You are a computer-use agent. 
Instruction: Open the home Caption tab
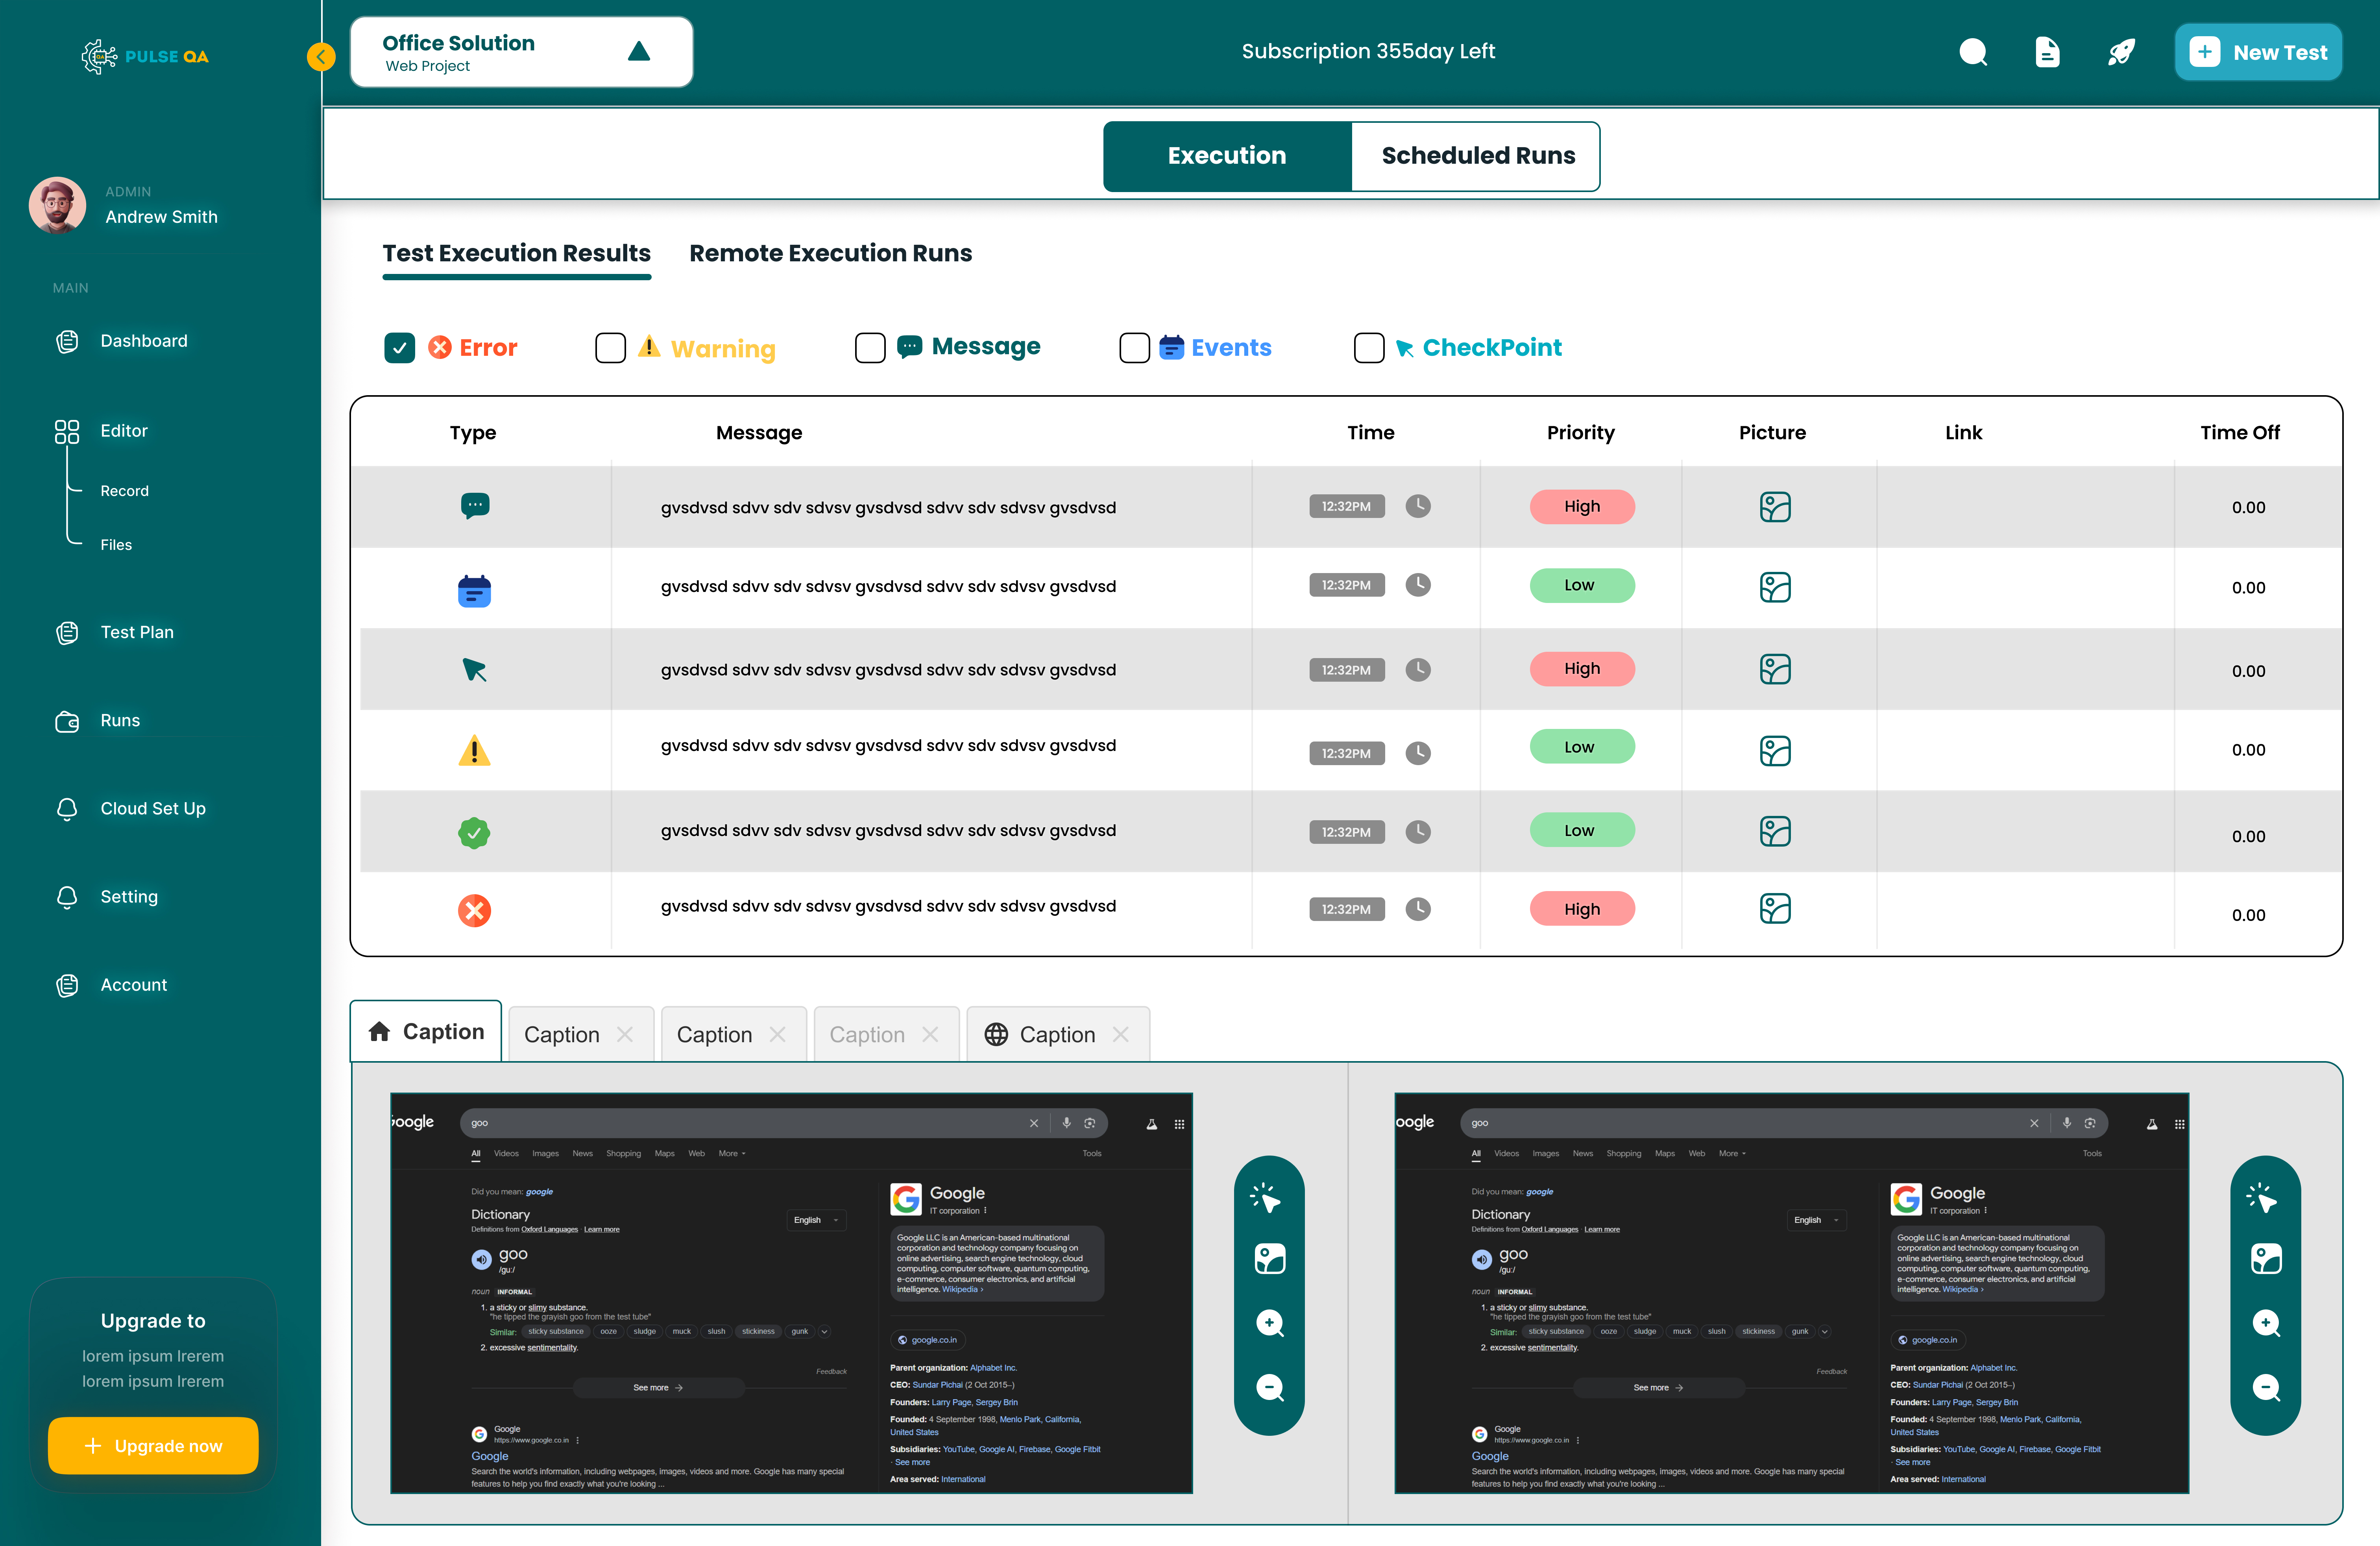click(426, 1031)
